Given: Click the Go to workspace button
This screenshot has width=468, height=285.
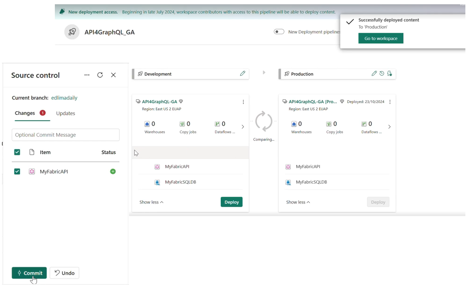Looking at the screenshot, I should click(381, 38).
